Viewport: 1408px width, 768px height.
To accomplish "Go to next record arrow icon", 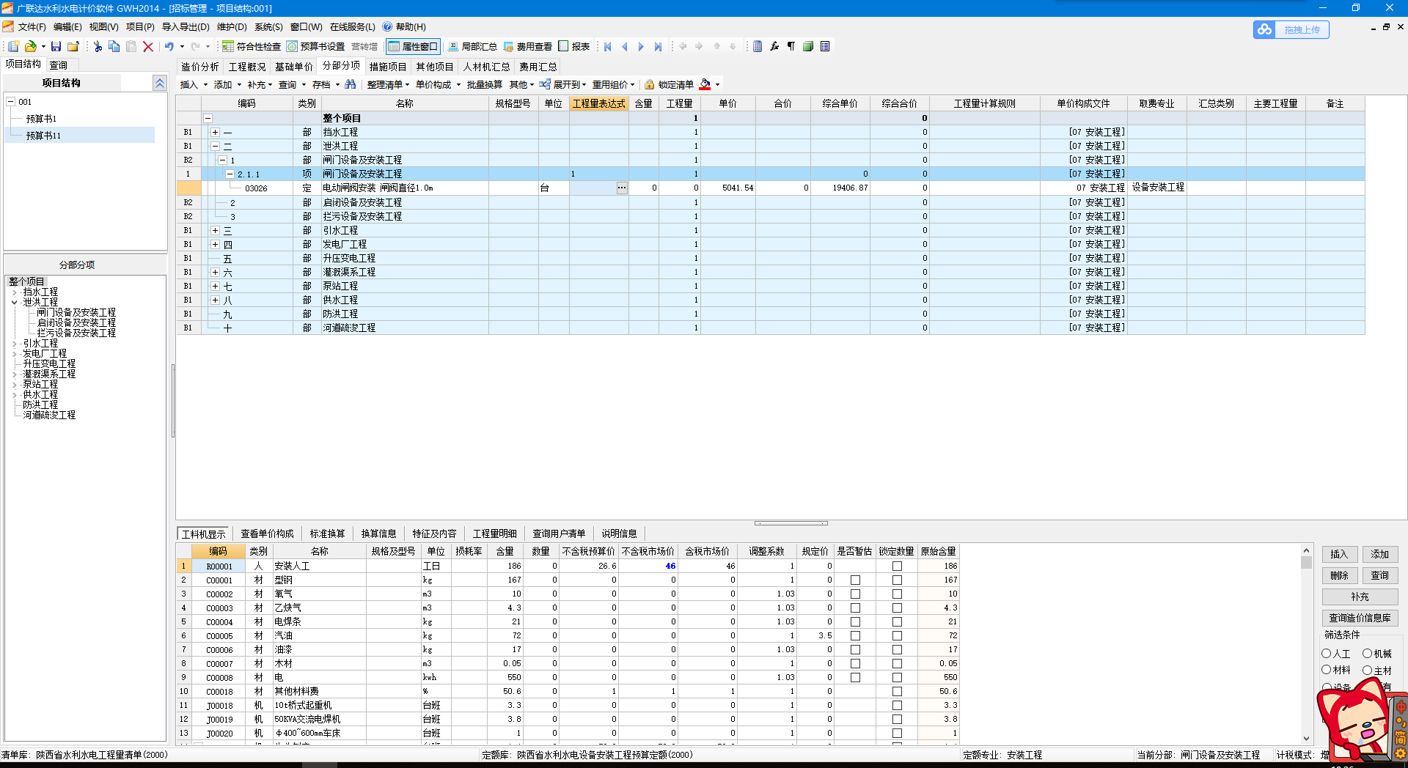I will pos(641,46).
